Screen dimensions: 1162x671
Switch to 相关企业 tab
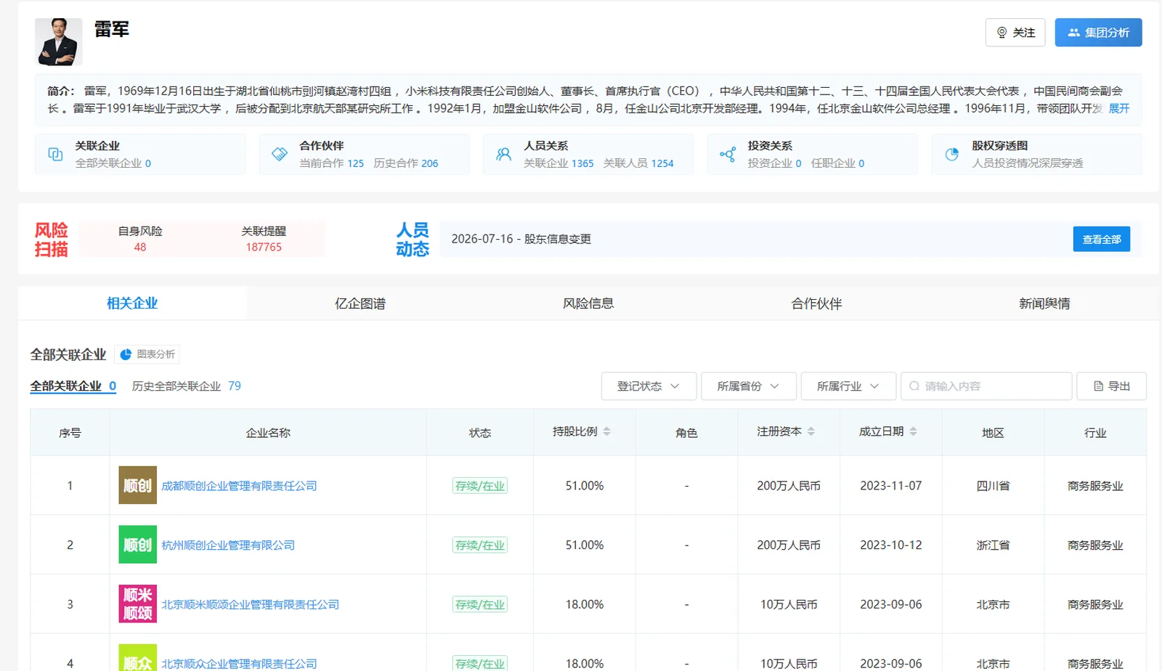tap(132, 304)
